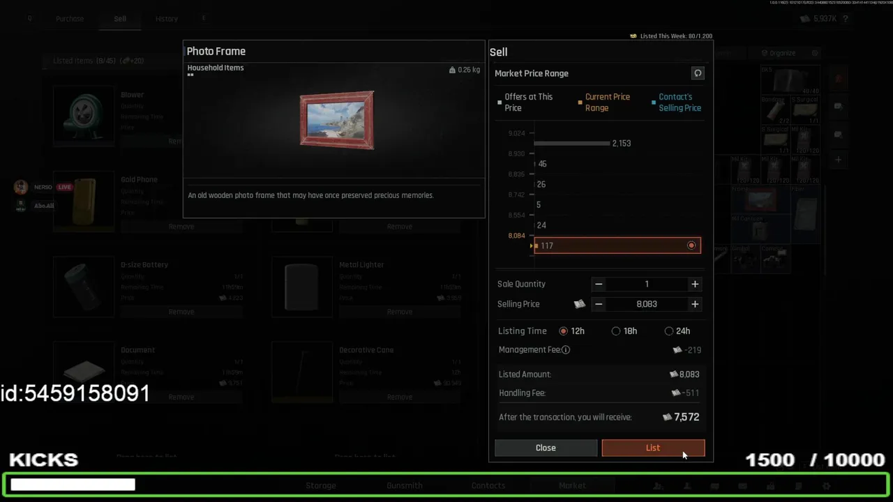Click the Metal Lighter item icon
The image size is (893, 502).
click(x=302, y=287)
